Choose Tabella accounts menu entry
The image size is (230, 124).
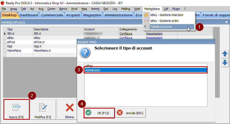point(169,27)
